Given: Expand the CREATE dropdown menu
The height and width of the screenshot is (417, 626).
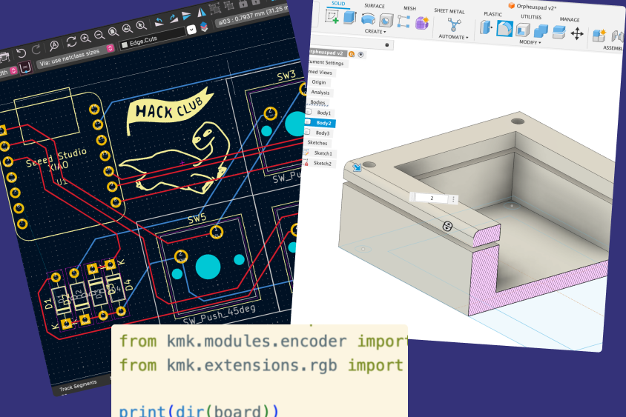Looking at the screenshot, I should pos(375,32).
